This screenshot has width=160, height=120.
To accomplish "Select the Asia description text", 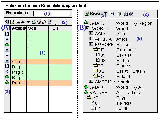I will click(x=121, y=34).
